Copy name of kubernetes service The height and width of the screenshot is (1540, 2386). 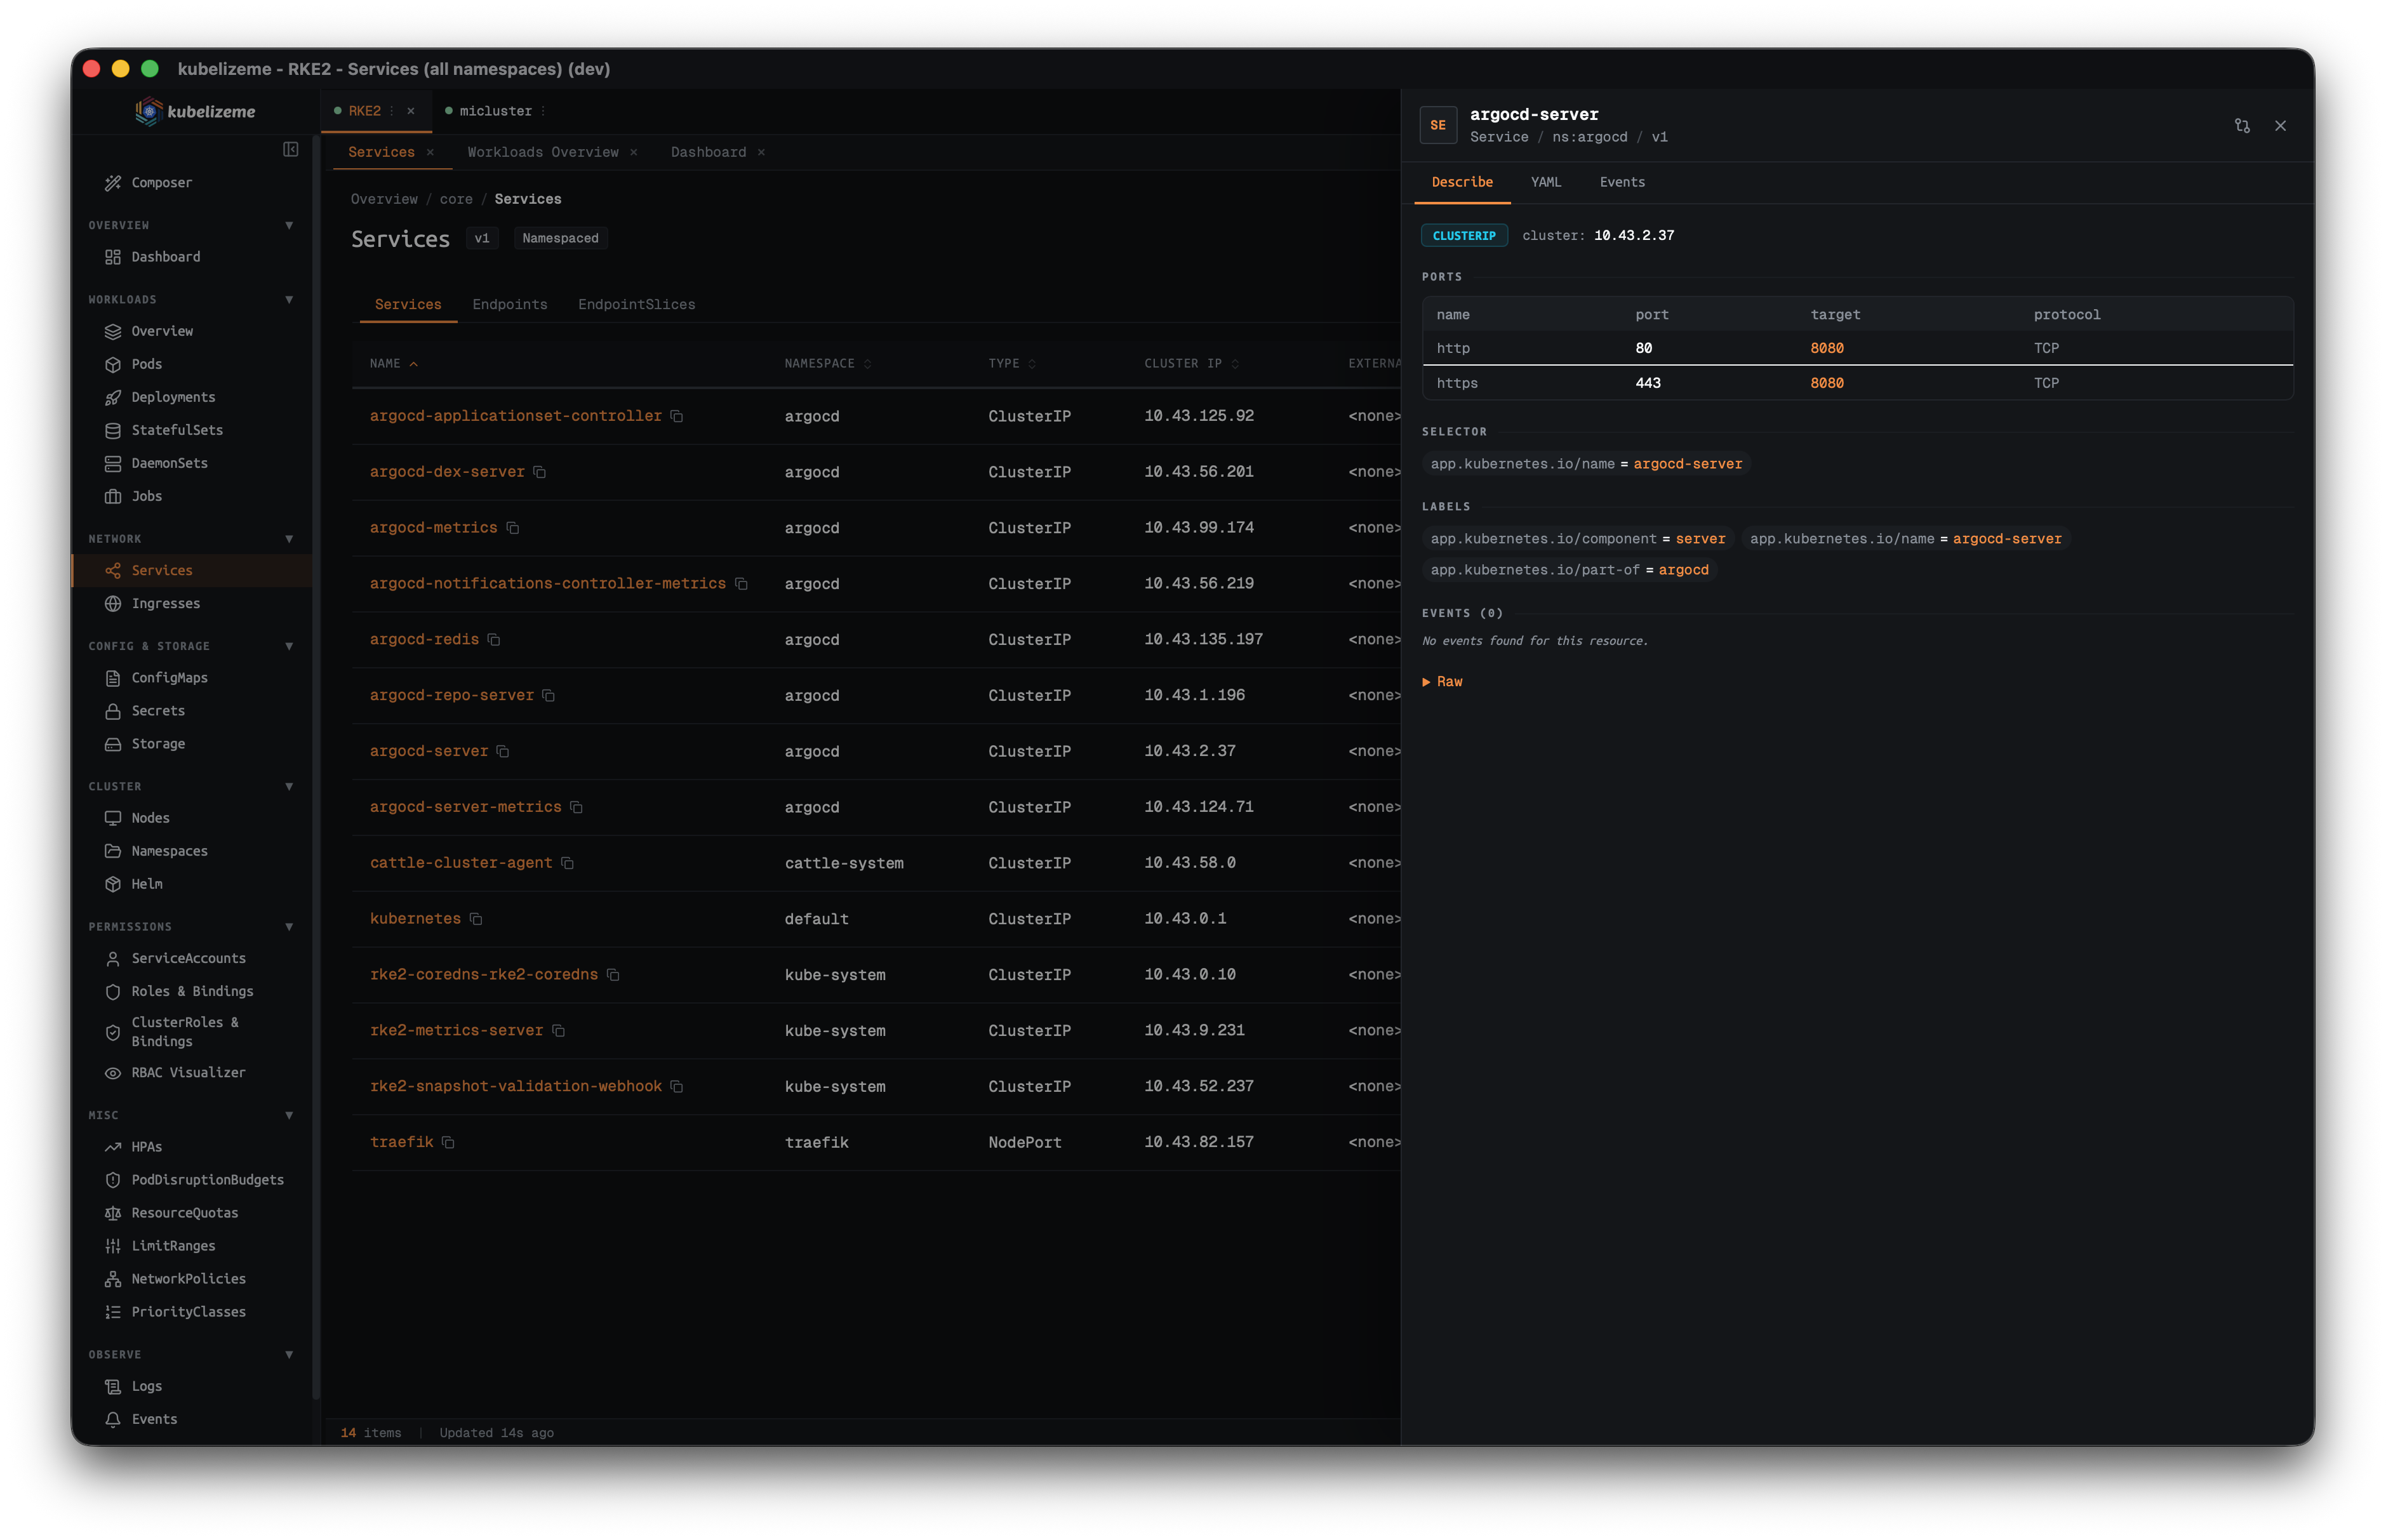pyautogui.click(x=477, y=919)
